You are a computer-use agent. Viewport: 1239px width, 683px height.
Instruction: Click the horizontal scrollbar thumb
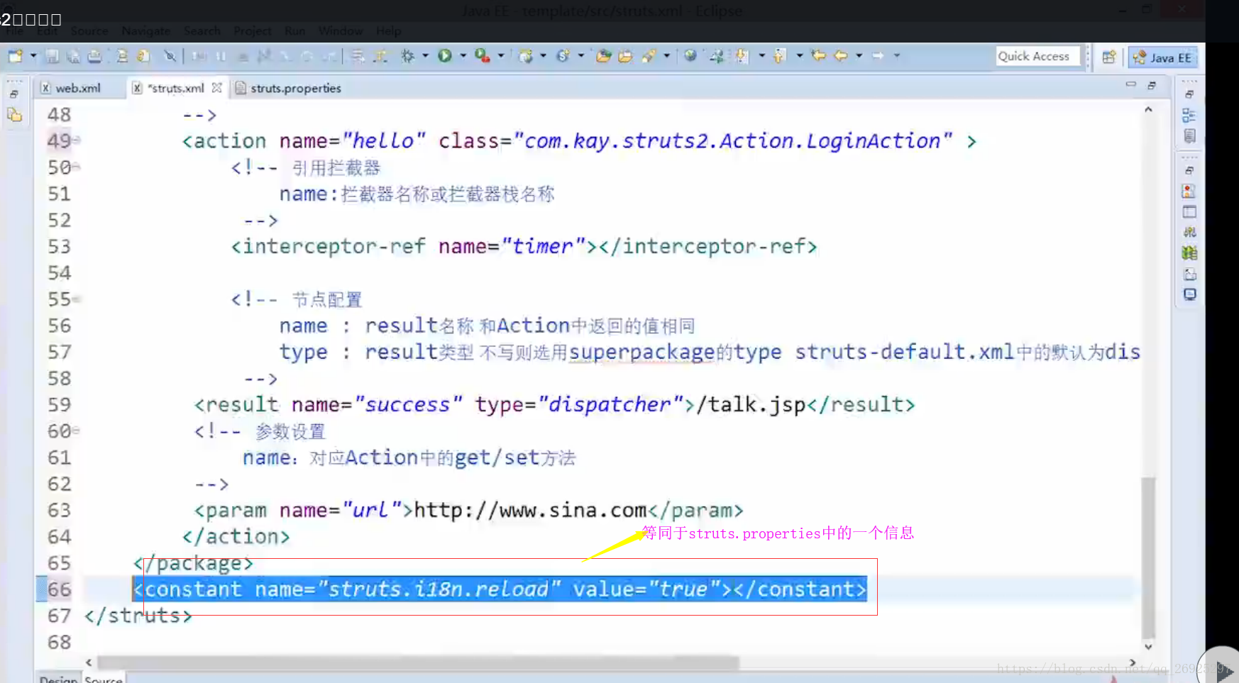point(418,662)
